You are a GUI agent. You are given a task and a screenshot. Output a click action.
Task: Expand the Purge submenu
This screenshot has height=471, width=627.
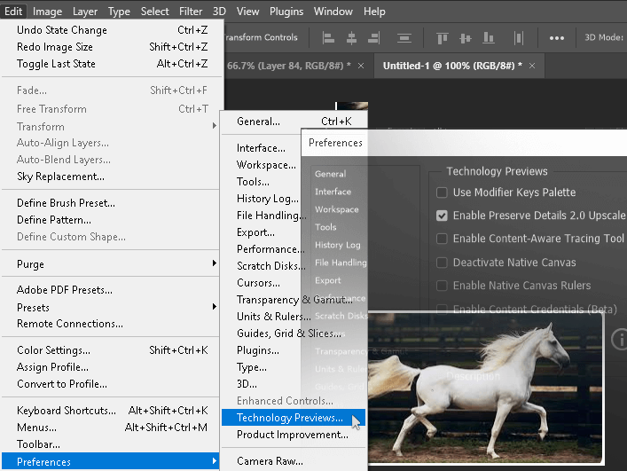click(x=215, y=263)
